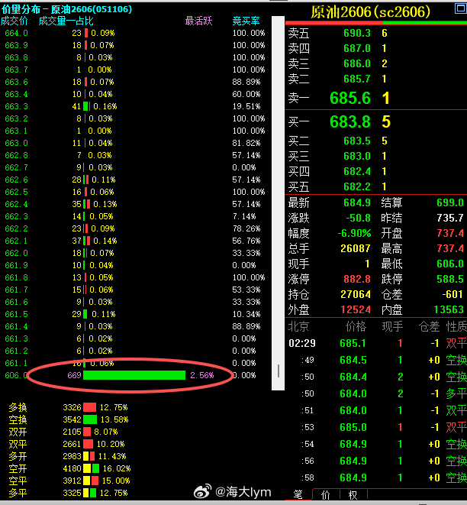
Task: Click the 昨结 value 735.7
Action: (x=450, y=218)
